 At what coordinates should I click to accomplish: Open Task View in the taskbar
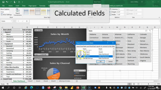[20, 88]
